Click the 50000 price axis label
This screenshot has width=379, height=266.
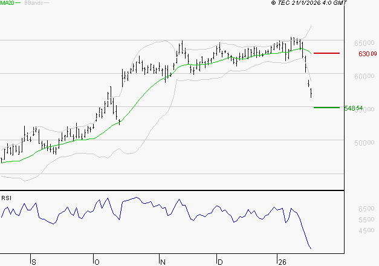click(x=364, y=143)
